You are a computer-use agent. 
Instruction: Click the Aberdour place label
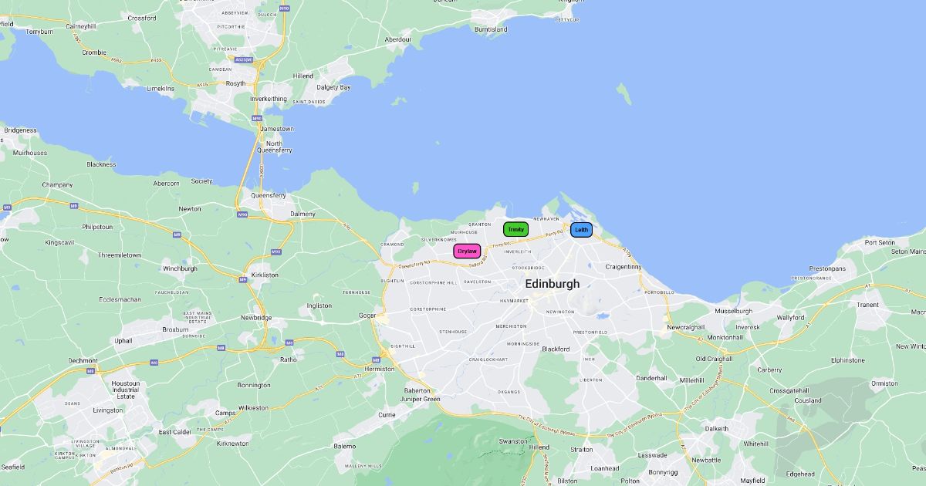click(x=398, y=39)
